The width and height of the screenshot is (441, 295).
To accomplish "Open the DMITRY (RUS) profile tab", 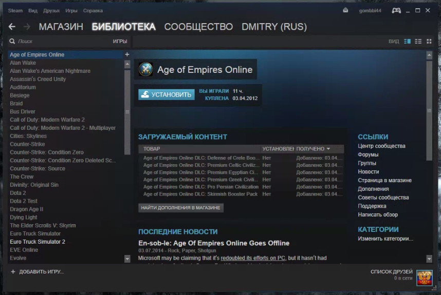I will [x=274, y=27].
